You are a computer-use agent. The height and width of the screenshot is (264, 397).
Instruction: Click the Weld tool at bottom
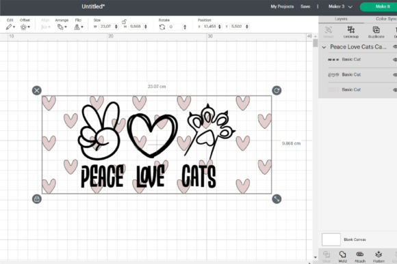[x=342, y=254]
